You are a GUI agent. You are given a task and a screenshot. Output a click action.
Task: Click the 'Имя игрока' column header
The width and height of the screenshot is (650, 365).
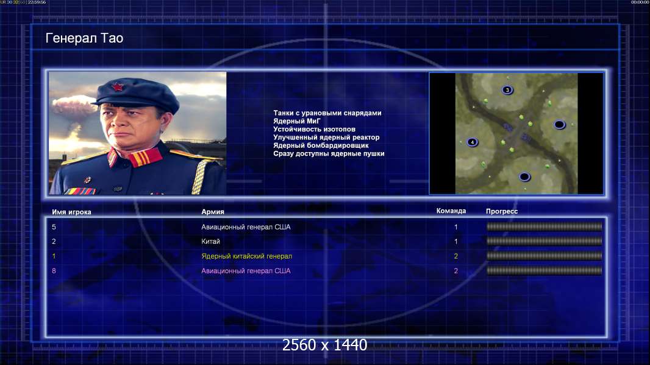point(71,212)
